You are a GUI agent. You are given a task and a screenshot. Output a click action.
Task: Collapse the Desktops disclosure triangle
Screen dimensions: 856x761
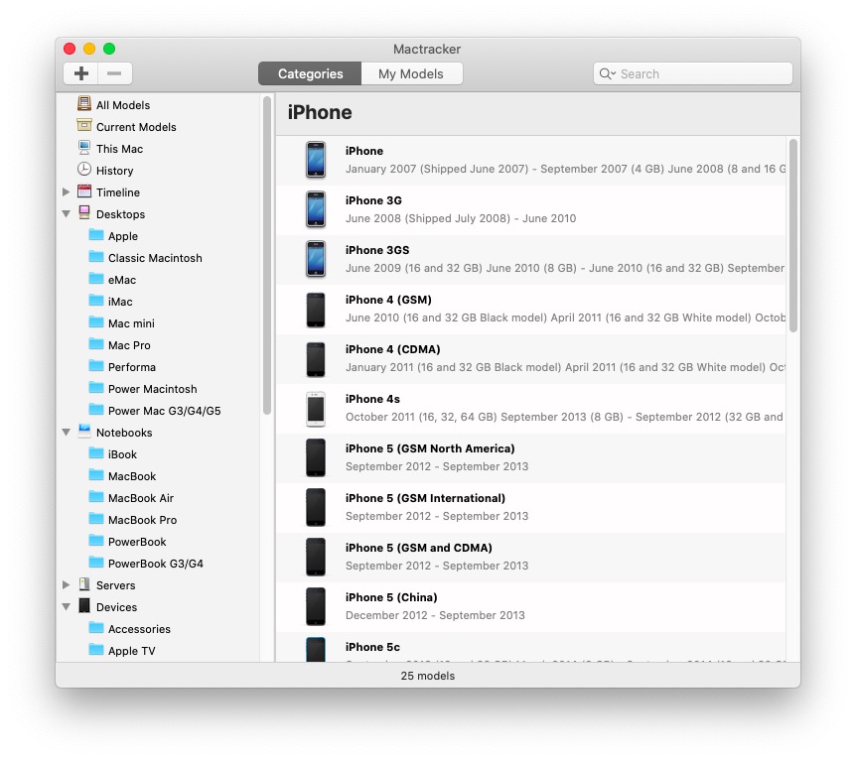coord(67,214)
